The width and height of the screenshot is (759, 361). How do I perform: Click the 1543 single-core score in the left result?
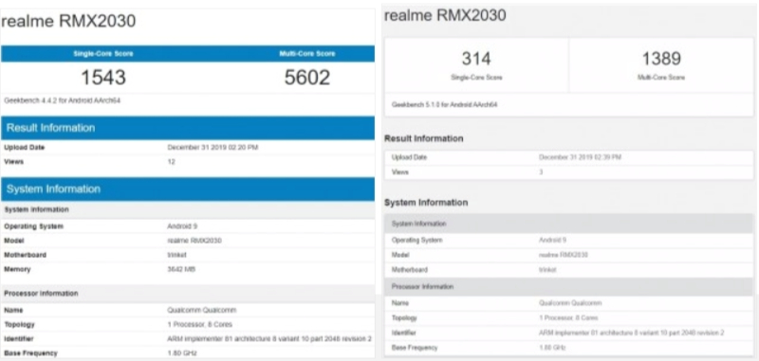click(103, 78)
